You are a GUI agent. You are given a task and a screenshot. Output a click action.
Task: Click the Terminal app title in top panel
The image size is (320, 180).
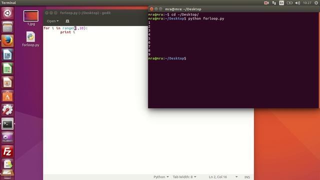[x=8, y=2]
